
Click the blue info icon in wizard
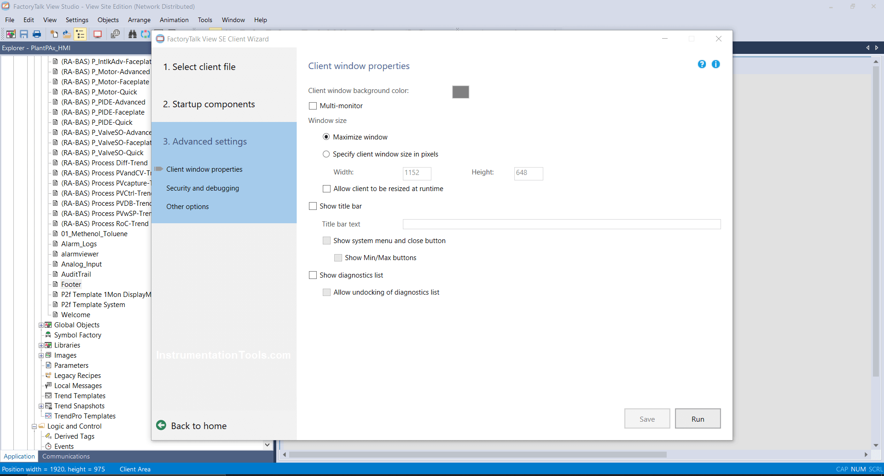(x=715, y=64)
